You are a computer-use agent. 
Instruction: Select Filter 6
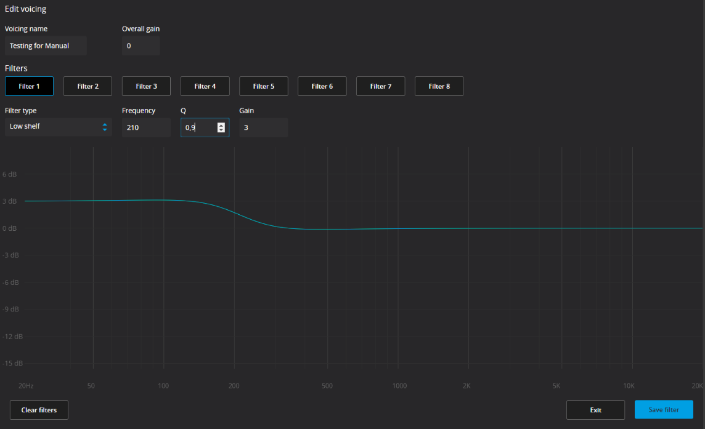tap(322, 86)
